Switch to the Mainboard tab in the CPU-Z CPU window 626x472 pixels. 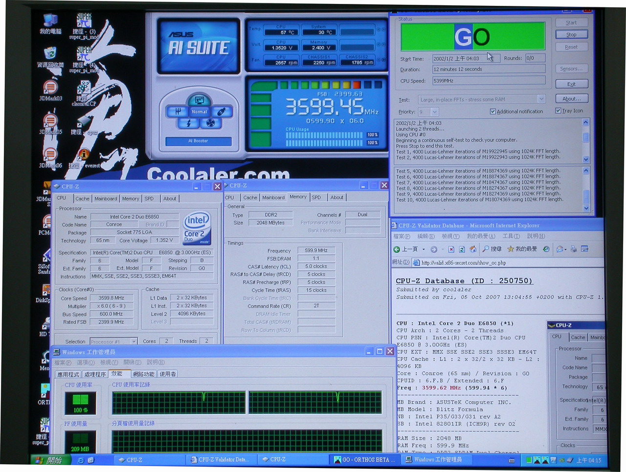106,198
